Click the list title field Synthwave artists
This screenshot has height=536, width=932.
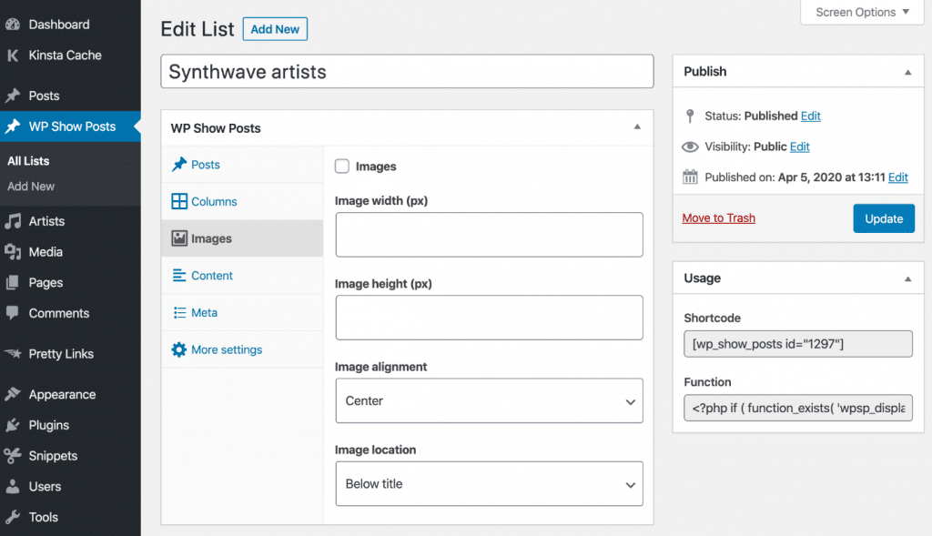(x=407, y=71)
